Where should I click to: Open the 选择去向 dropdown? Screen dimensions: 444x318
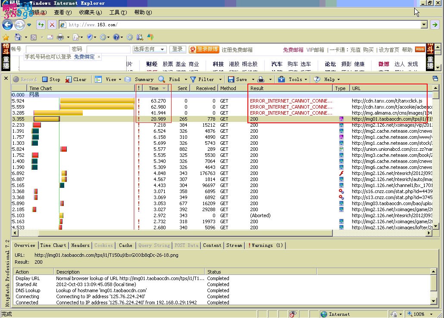(x=150, y=49)
